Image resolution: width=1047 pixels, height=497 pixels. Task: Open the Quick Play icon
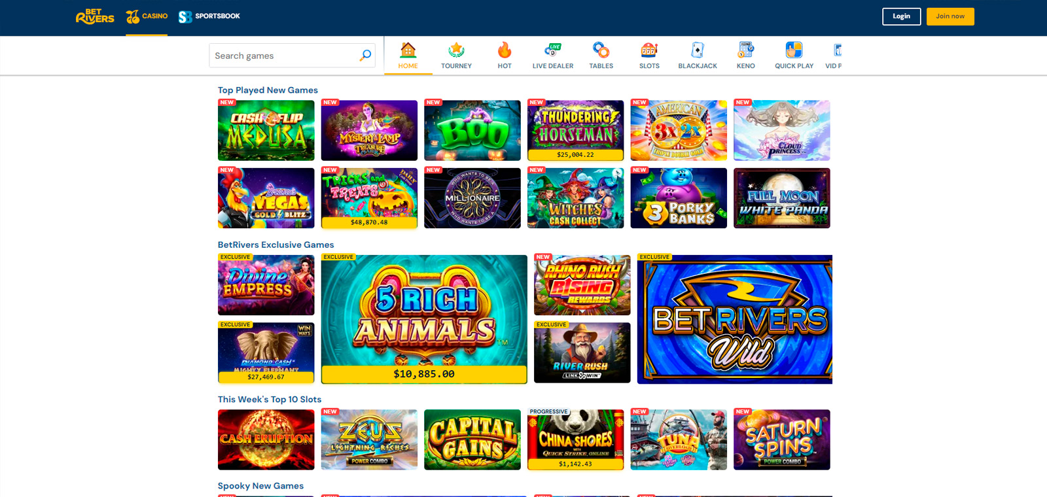[794, 50]
